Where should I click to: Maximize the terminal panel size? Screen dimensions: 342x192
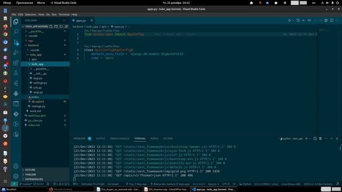tap(331, 139)
